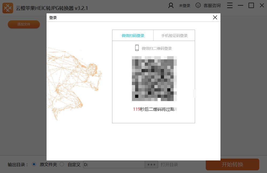The image size is (267, 173).
Task: Select the 自定义 output radio button
Action: coord(62,164)
